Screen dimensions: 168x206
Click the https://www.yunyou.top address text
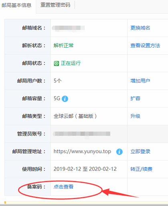point(82,152)
